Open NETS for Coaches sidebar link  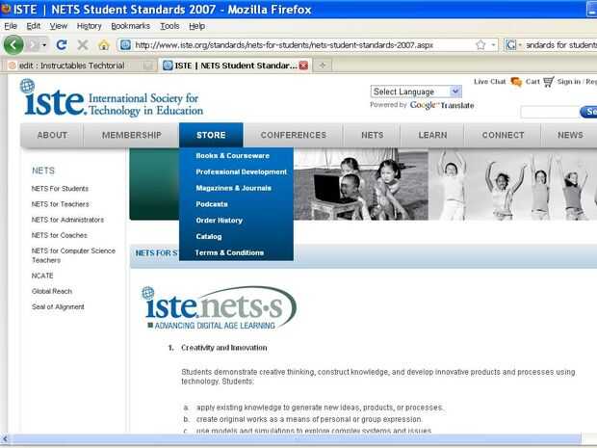(60, 235)
